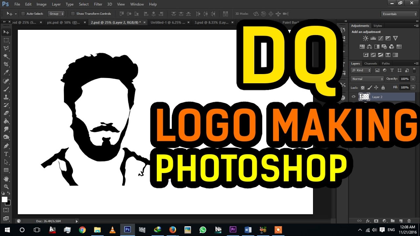Open the blend mode dropdown set to Normal
Viewport: 420px width, 236px height.
(x=367, y=79)
